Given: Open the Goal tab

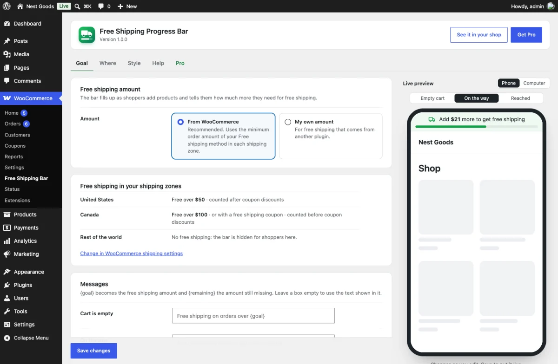Looking at the screenshot, I should click(82, 63).
